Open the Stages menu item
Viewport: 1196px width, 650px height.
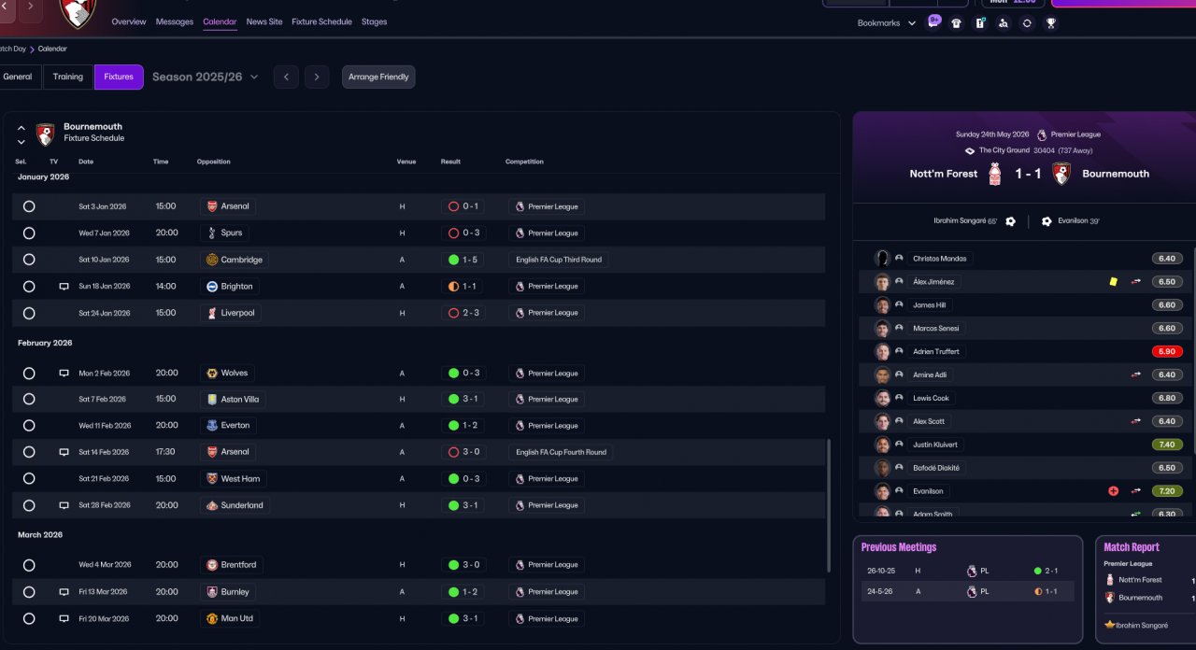[x=374, y=21]
